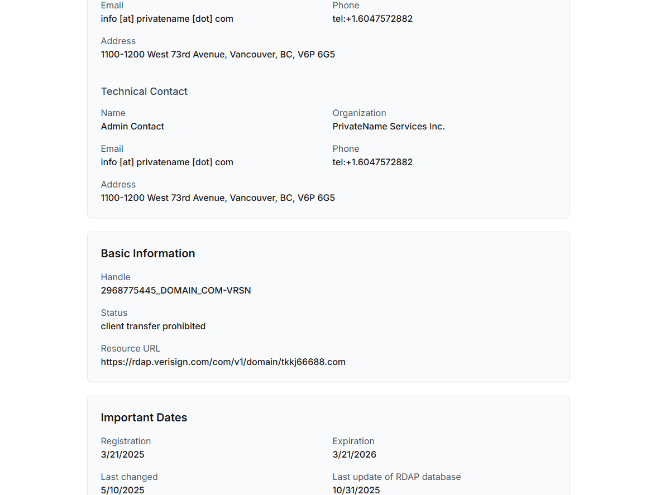Screen dimensions: 660x495
Task: Click PrivateName Services Inc. organization text
Action: (389, 127)
